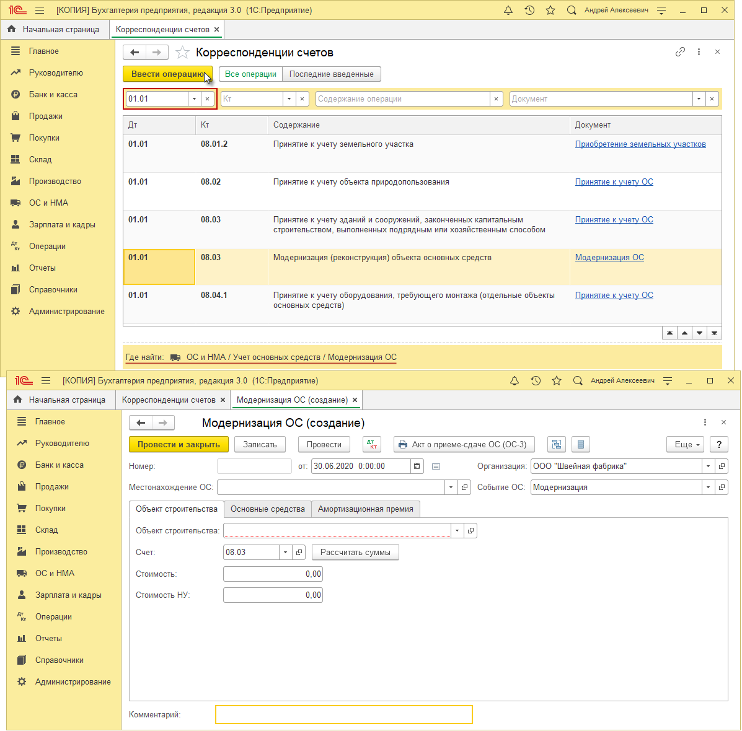Open calendar picker for document date
The image size is (742, 731).
(417, 466)
